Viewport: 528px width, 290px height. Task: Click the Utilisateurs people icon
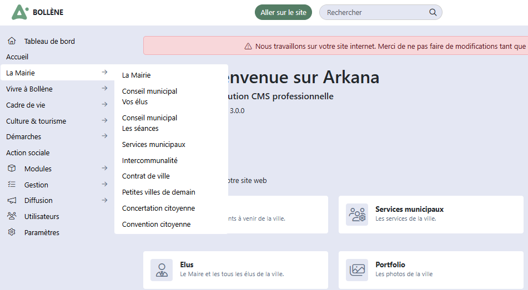coord(12,216)
